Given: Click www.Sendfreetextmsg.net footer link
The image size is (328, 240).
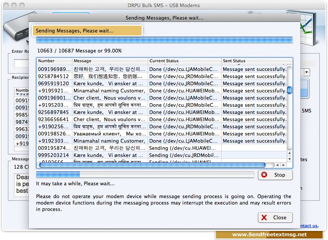Looking at the screenshot, I should pos(269,235).
